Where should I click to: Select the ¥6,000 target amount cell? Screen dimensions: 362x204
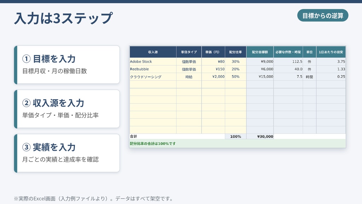(x=260, y=69)
